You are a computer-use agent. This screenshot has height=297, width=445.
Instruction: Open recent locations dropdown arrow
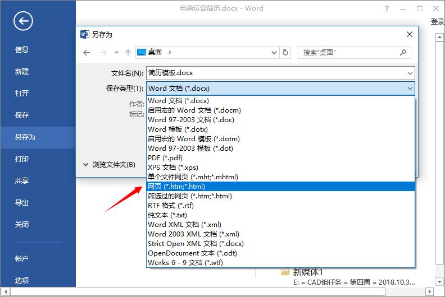[116, 52]
